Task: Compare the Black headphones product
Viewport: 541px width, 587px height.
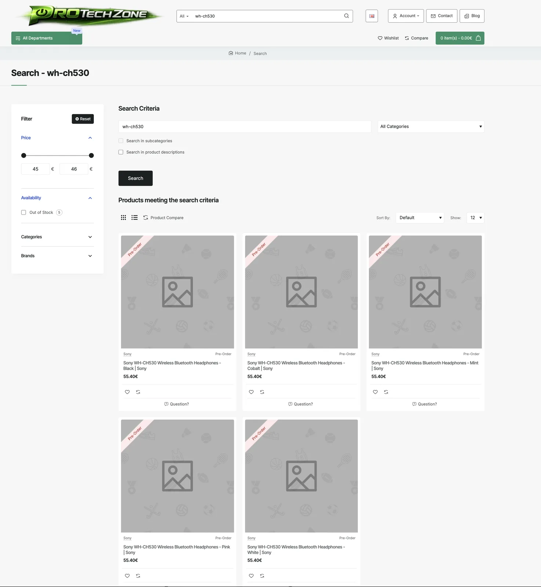Action: click(138, 392)
